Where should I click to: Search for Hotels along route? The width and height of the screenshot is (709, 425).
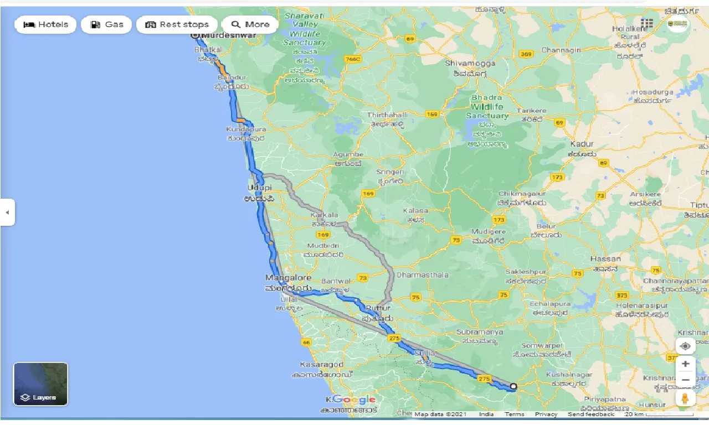pyautogui.click(x=45, y=24)
